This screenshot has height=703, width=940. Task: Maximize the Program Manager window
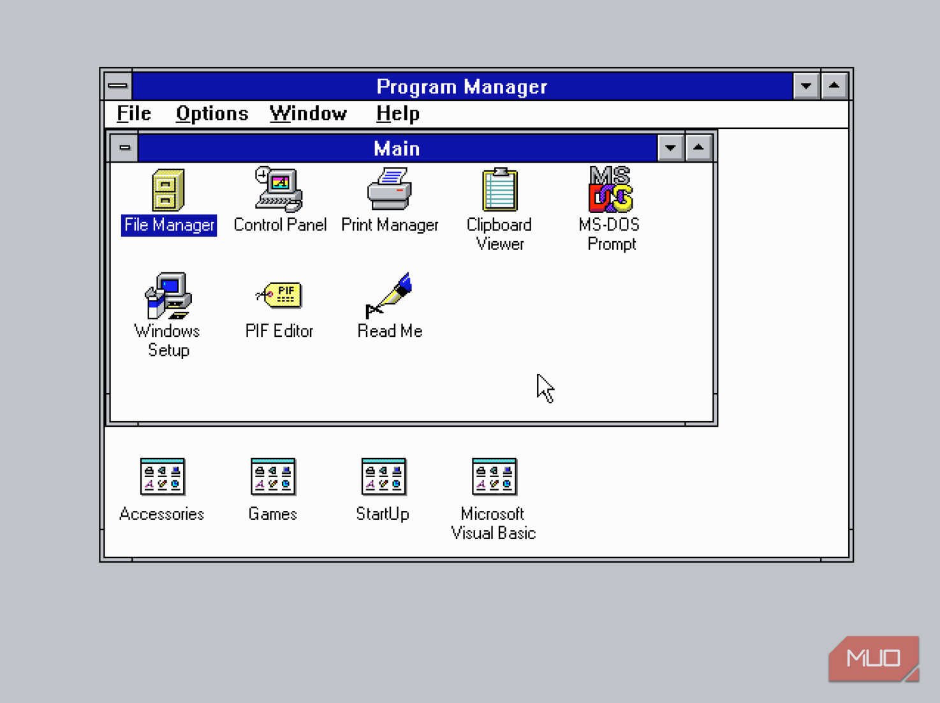click(x=834, y=85)
